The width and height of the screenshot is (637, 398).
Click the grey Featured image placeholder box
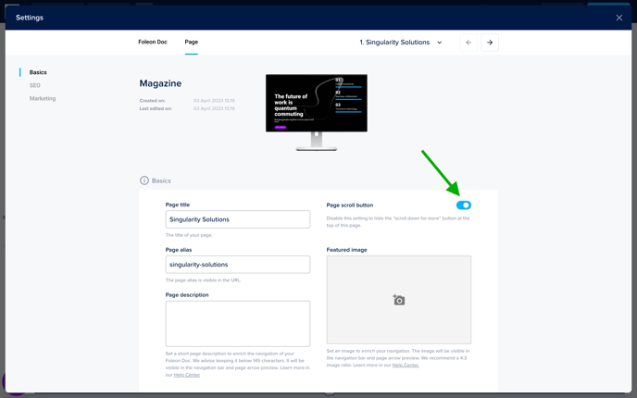(x=399, y=278)
